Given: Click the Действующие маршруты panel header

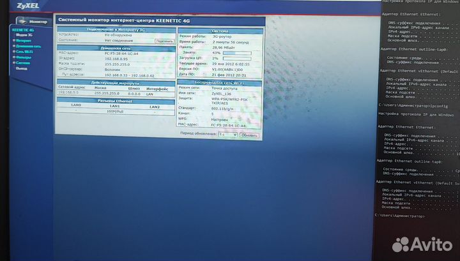Looking at the screenshot, I should (115, 82).
